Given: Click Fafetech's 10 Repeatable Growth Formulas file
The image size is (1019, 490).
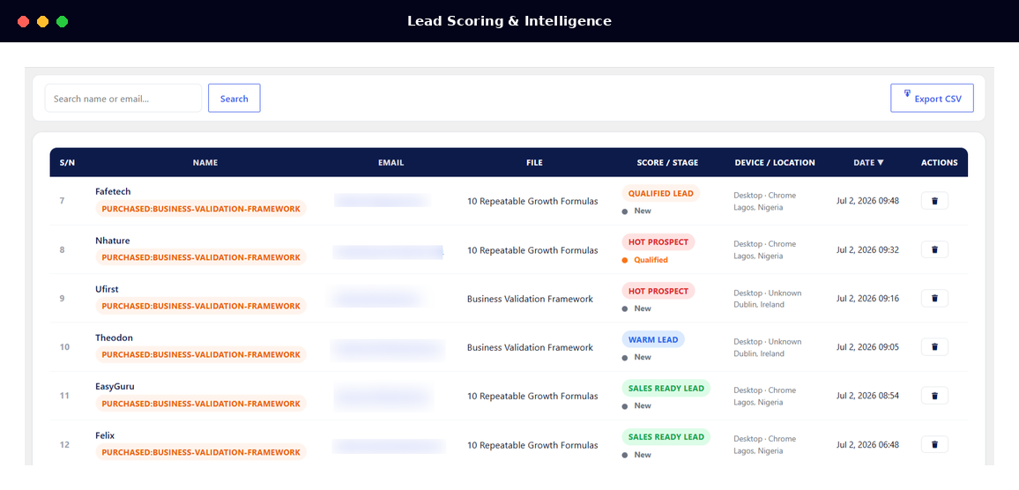Looking at the screenshot, I should [532, 202].
